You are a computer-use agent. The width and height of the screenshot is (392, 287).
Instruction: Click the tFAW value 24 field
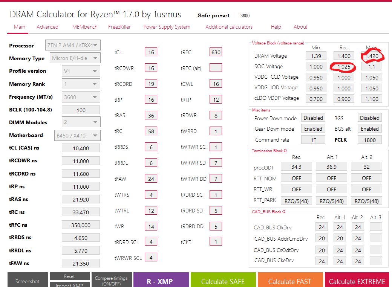click(151, 179)
